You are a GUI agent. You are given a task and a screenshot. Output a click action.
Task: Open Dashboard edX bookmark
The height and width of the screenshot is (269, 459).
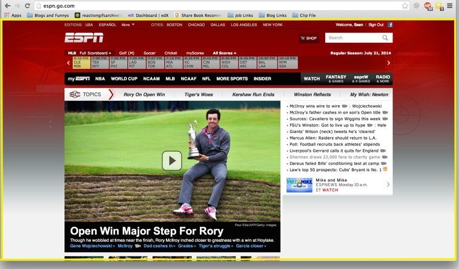click(149, 15)
